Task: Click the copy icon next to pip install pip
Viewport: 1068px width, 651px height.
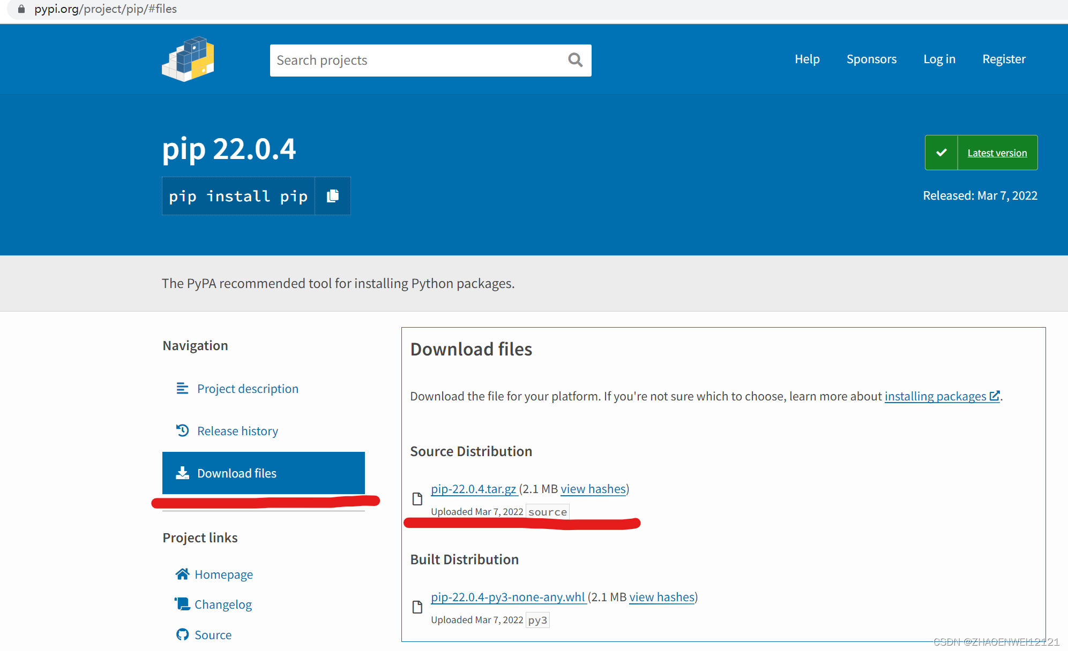Action: coord(332,196)
